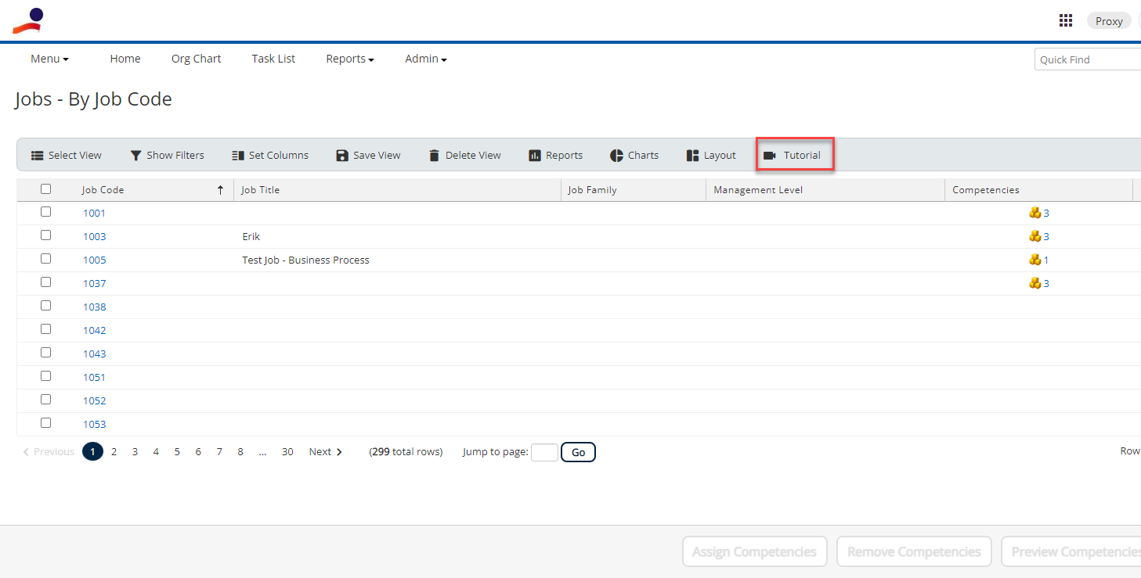Viewport: 1141px width, 578px height.
Task: Sort by Competencies column header
Action: tap(986, 190)
